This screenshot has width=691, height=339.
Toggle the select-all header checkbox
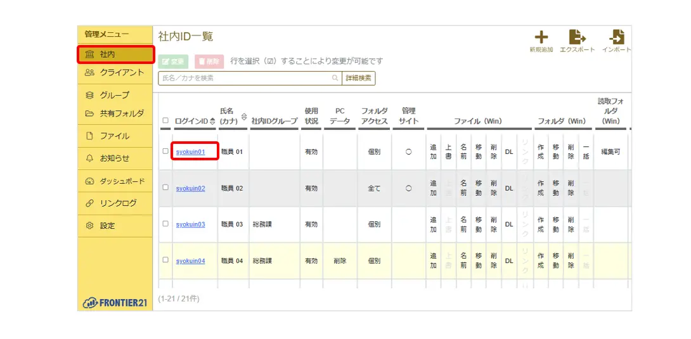click(x=165, y=120)
